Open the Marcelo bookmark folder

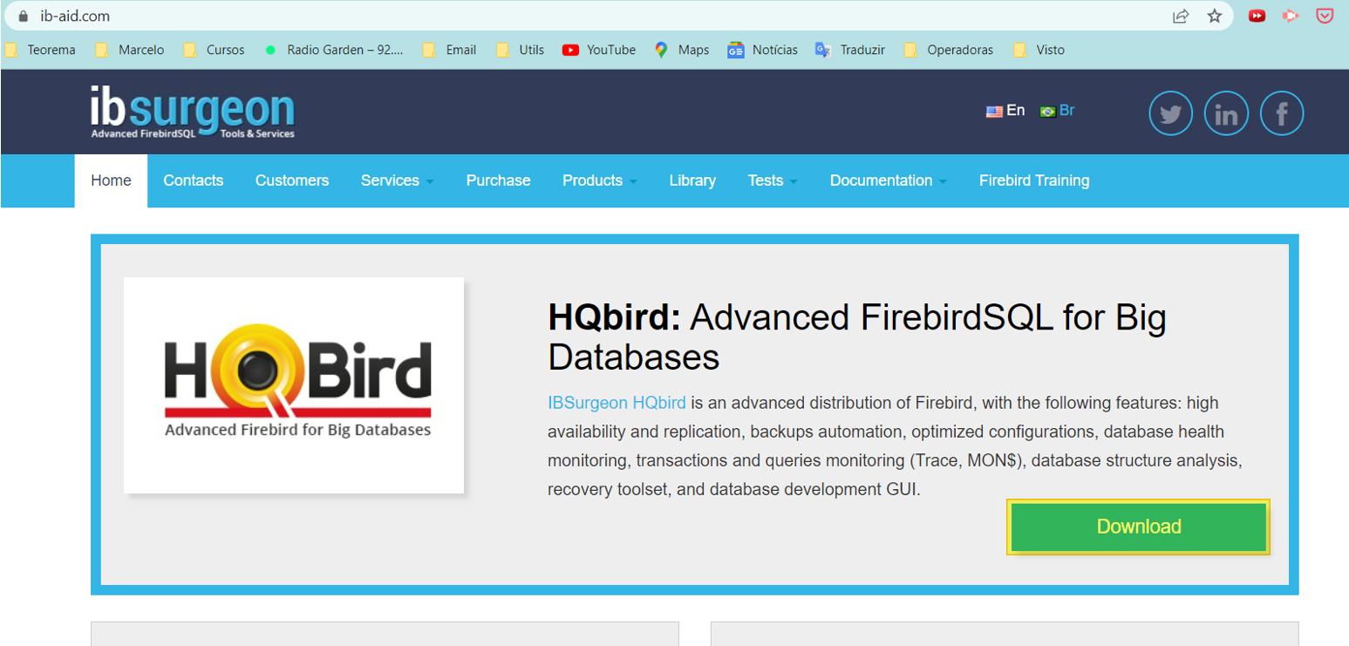(130, 50)
